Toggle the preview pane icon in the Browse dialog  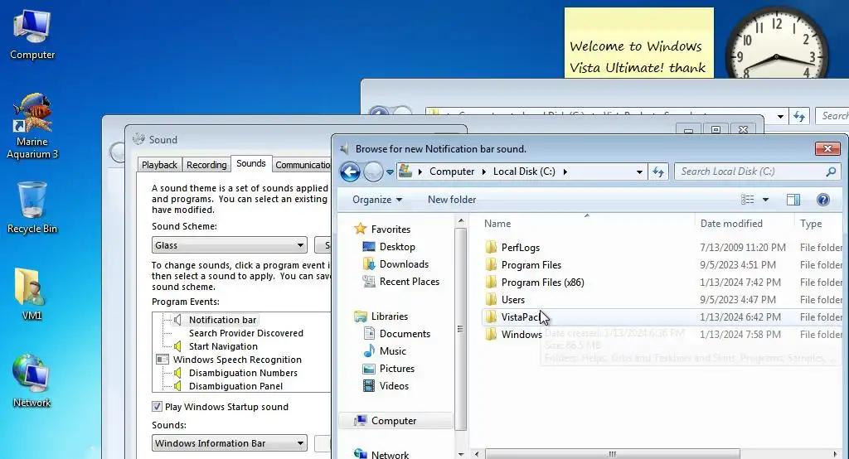click(x=793, y=200)
